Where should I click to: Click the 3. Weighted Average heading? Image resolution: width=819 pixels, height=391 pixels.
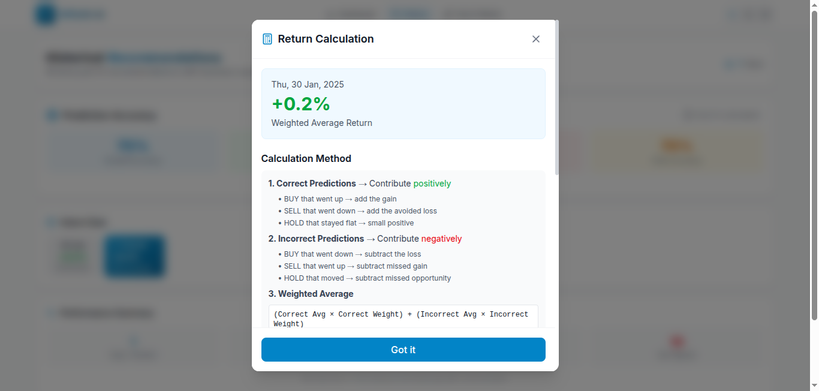point(311,294)
